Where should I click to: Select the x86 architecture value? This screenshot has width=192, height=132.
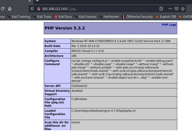tap(74, 56)
